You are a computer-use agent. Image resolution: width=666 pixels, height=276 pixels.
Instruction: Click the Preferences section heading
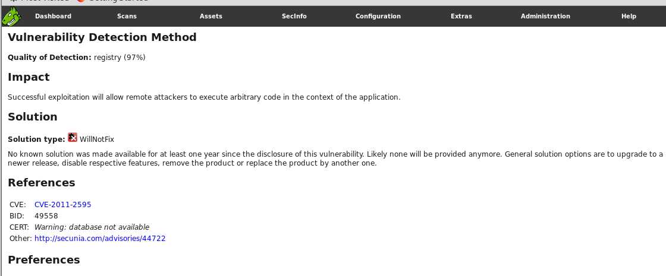[44, 259]
